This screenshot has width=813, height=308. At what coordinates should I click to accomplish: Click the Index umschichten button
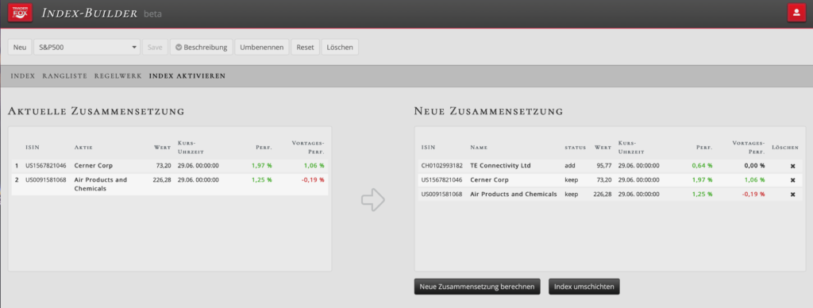click(584, 287)
